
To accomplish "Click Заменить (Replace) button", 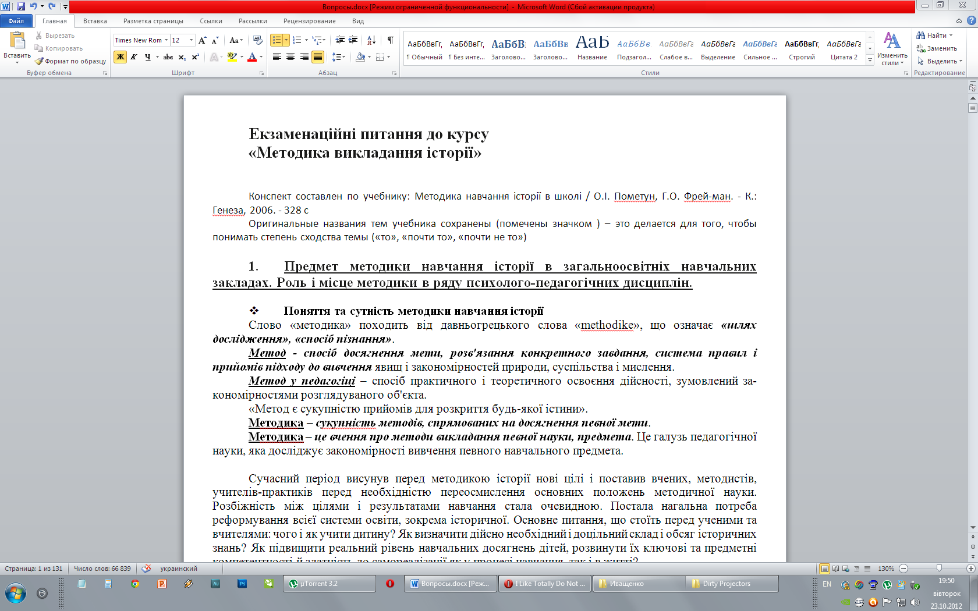I will tap(937, 48).
